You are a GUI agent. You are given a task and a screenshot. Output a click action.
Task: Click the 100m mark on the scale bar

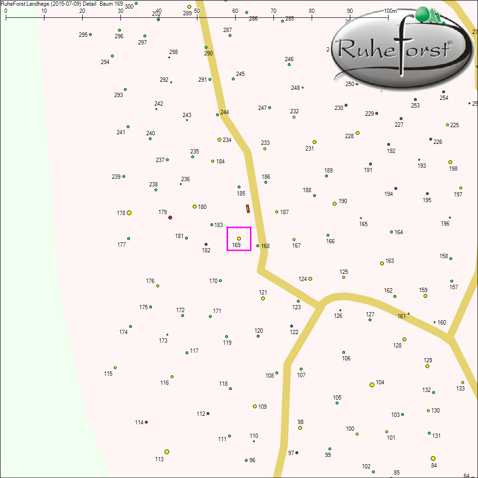[390, 11]
